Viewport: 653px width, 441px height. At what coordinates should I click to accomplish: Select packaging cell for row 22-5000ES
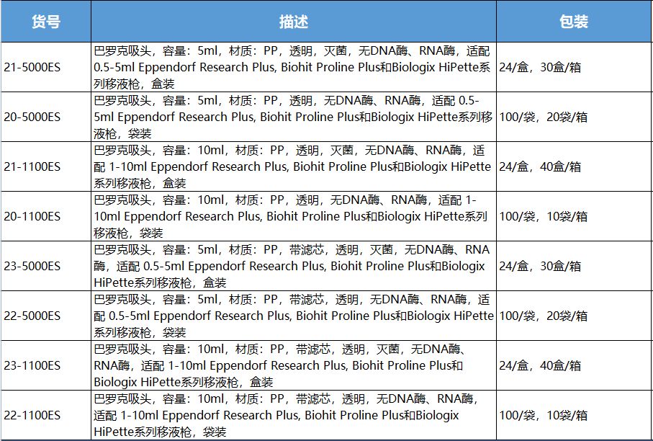coord(574,316)
